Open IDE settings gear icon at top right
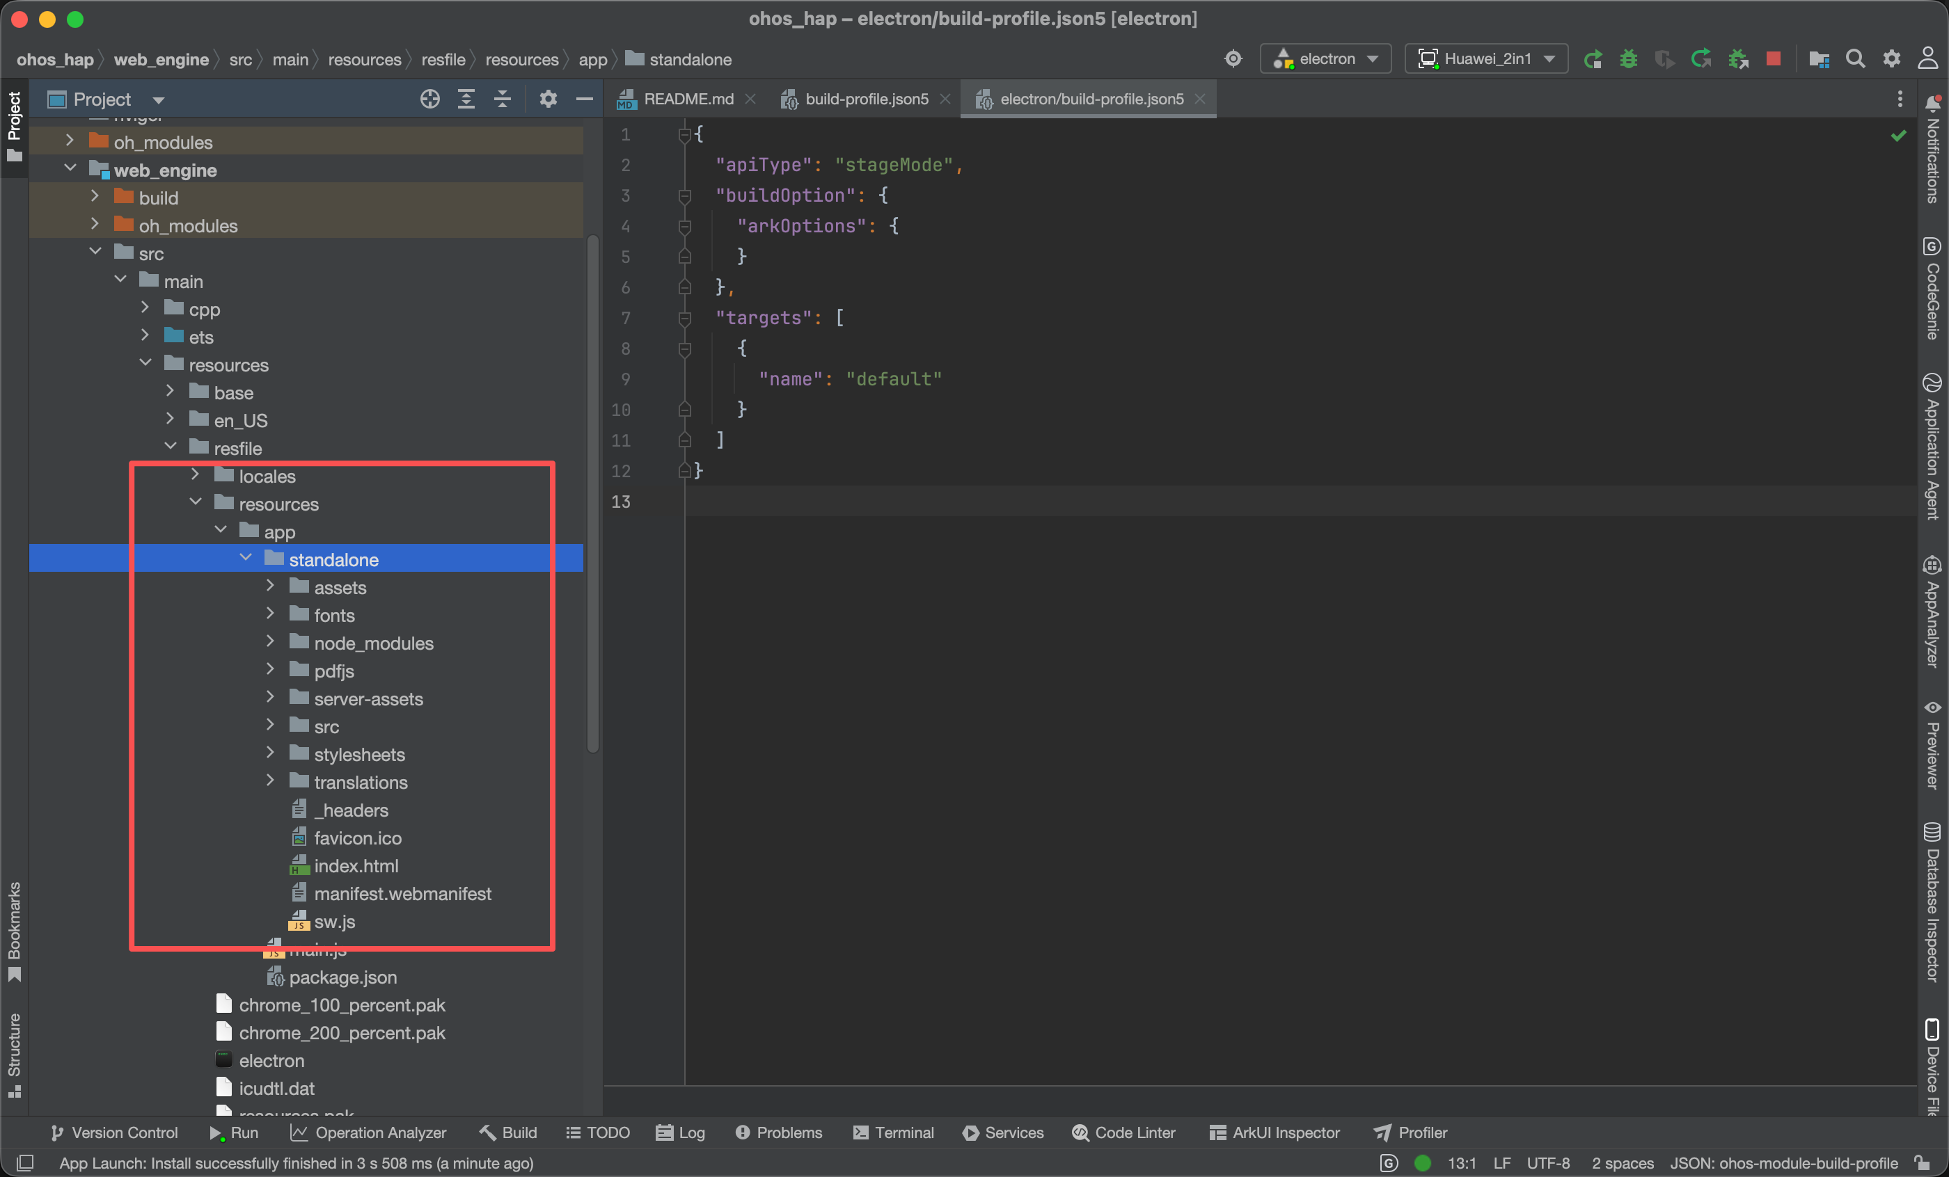The width and height of the screenshot is (1949, 1177). (x=1891, y=59)
